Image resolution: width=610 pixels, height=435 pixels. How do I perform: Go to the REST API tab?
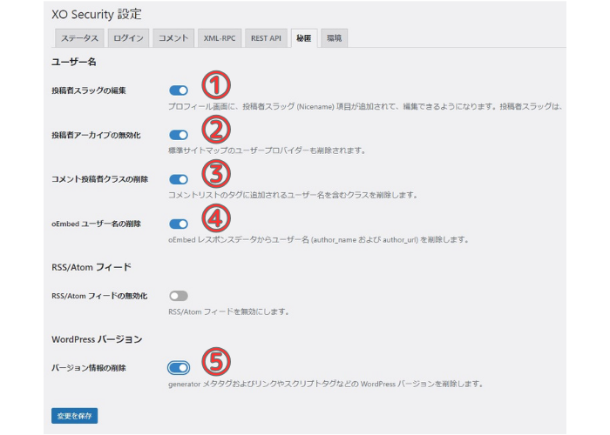[266, 38]
